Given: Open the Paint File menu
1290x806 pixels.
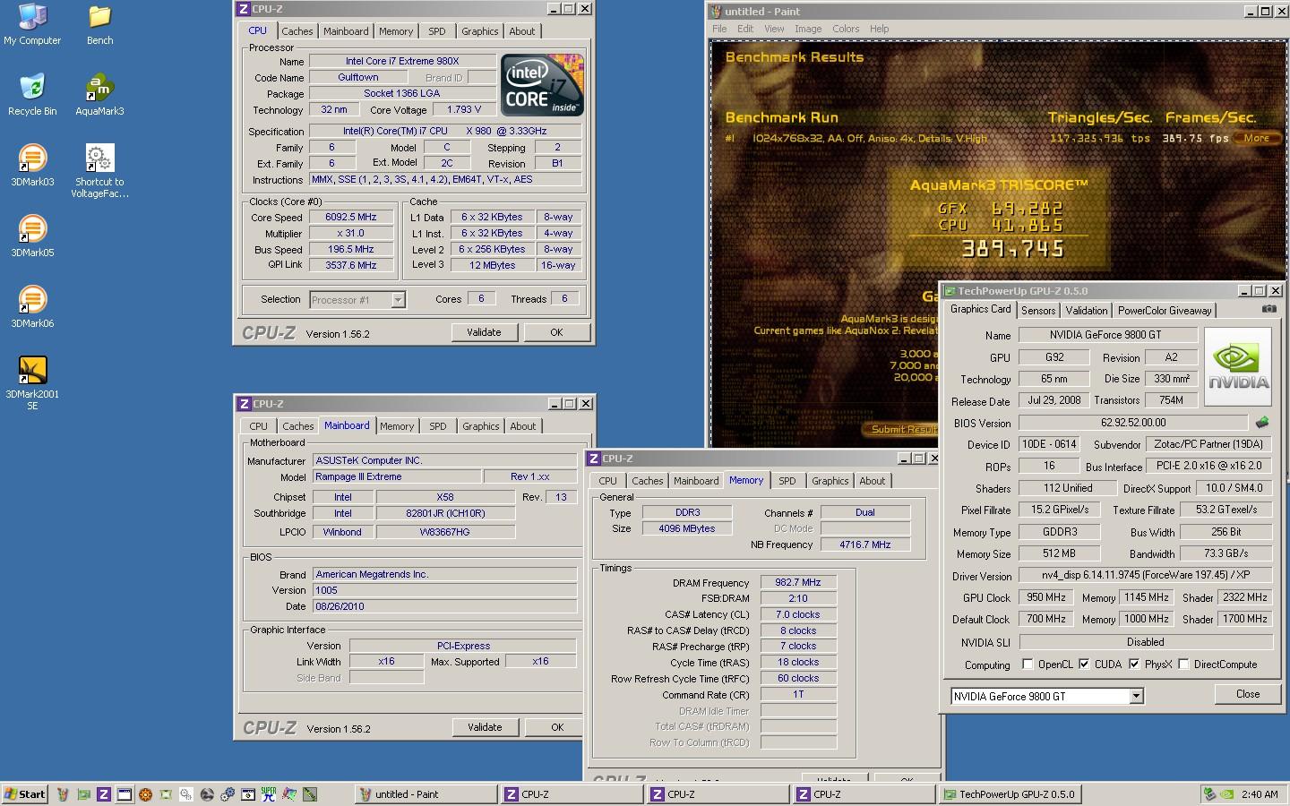Looking at the screenshot, I should pyautogui.click(x=719, y=29).
